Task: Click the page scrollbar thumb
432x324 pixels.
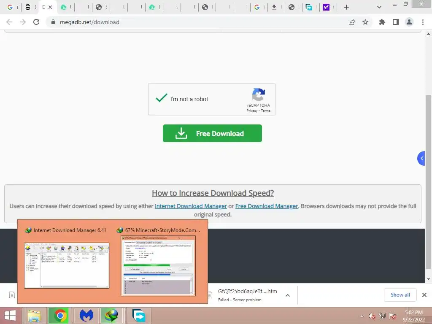Action: pyautogui.click(x=428, y=182)
